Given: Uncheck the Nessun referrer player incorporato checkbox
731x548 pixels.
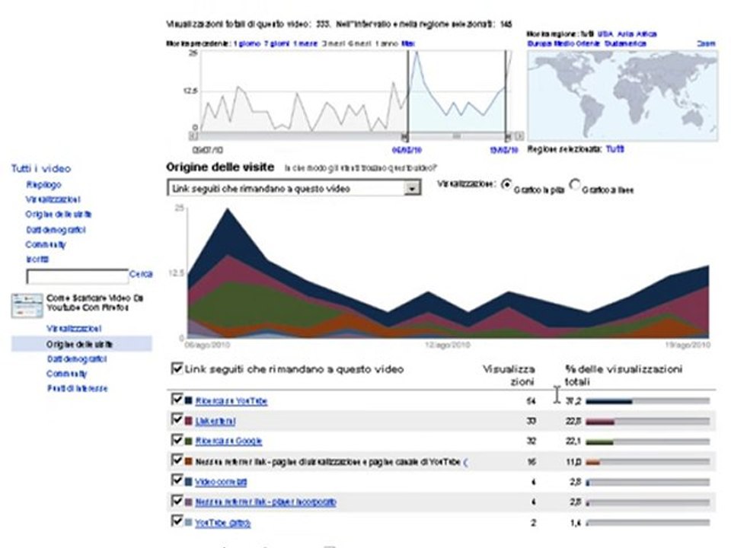Looking at the screenshot, I should click(x=177, y=501).
